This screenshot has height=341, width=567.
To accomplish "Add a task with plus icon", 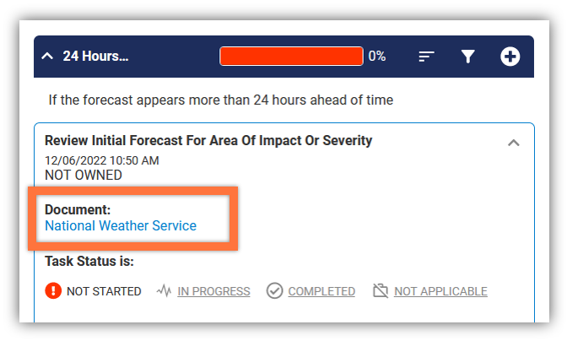I will [510, 57].
